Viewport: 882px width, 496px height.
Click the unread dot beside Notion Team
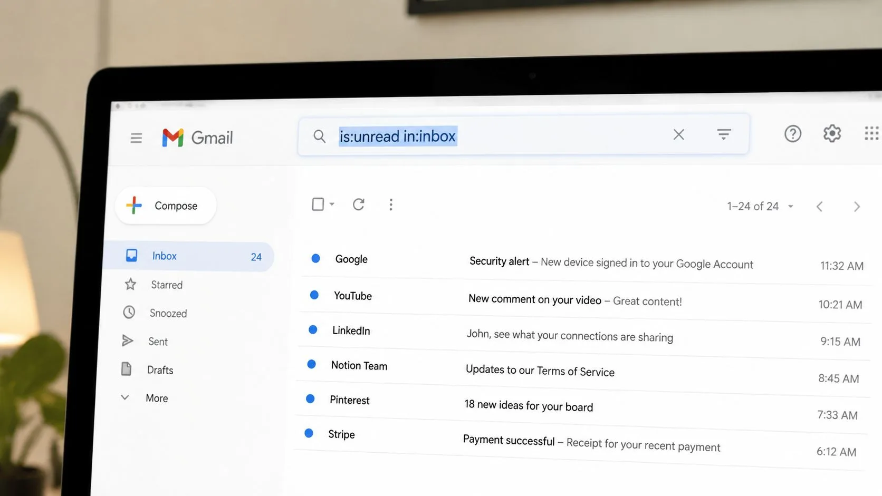pyautogui.click(x=311, y=364)
